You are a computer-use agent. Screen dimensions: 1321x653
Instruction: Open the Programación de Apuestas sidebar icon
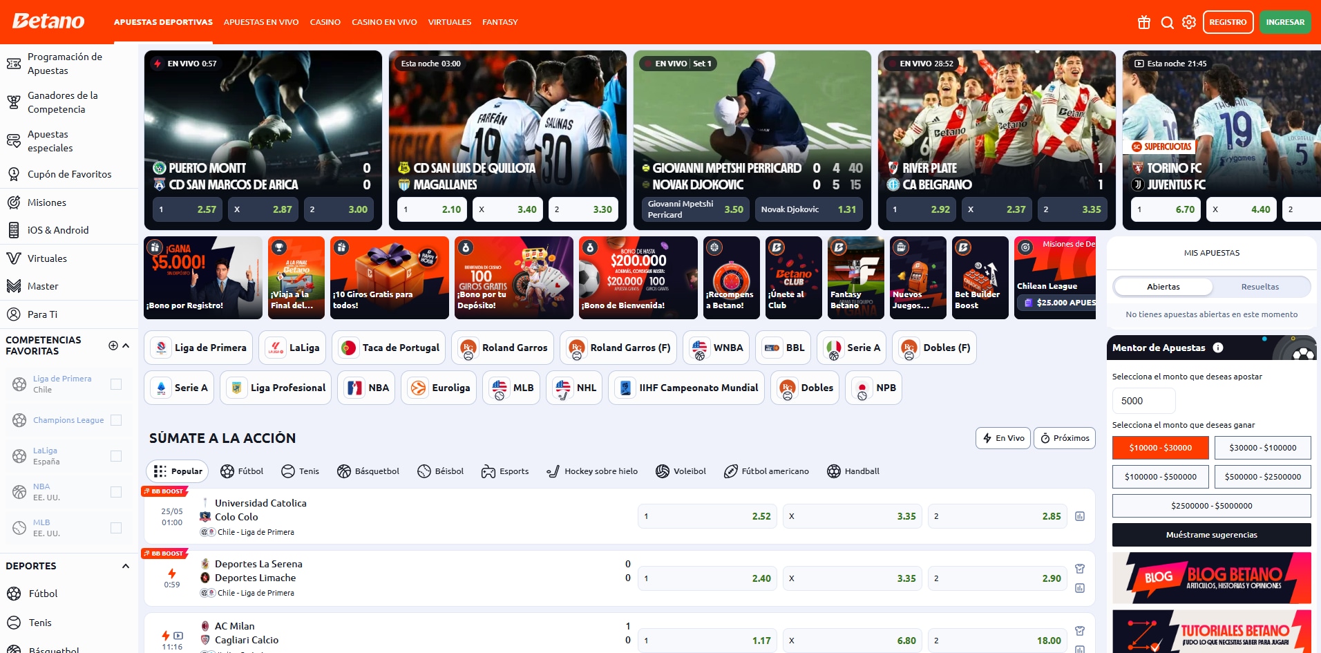(x=14, y=64)
